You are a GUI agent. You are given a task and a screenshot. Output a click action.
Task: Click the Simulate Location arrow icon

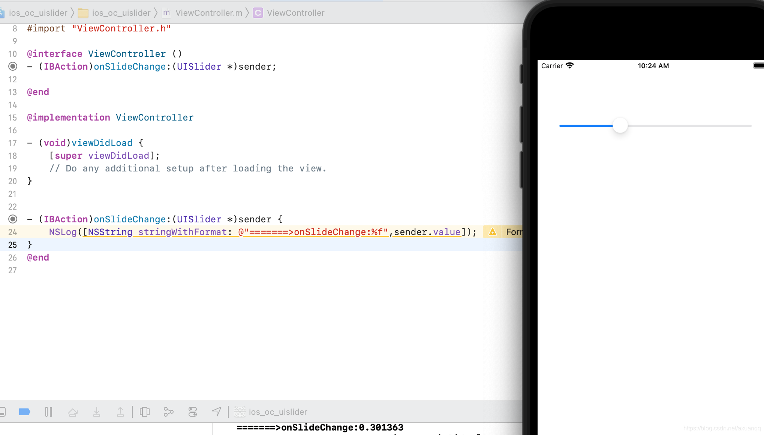216,412
